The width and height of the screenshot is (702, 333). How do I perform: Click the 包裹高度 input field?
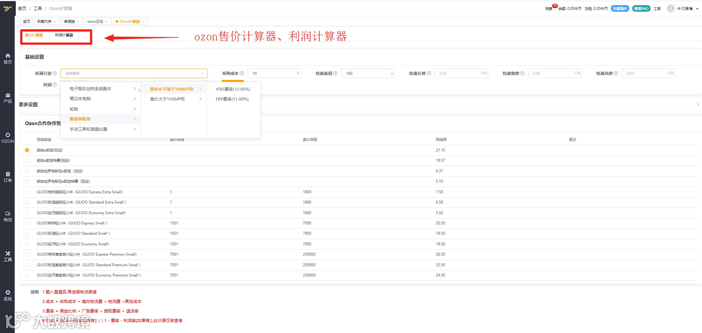(648, 73)
